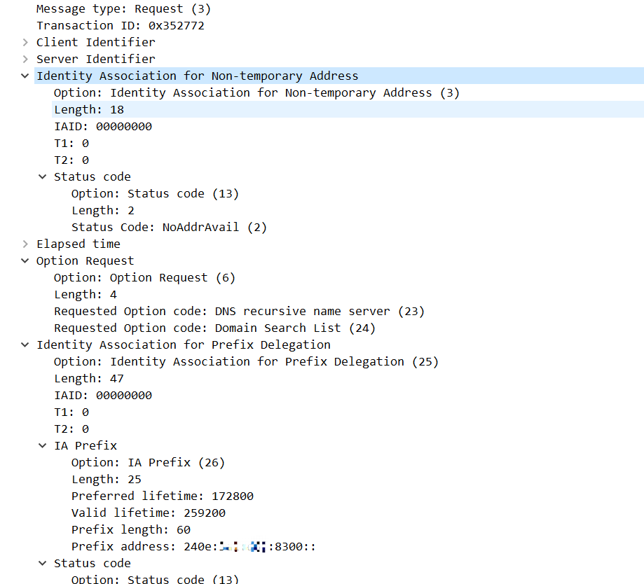Click Preferred lifetime: 172800 row

point(162,496)
